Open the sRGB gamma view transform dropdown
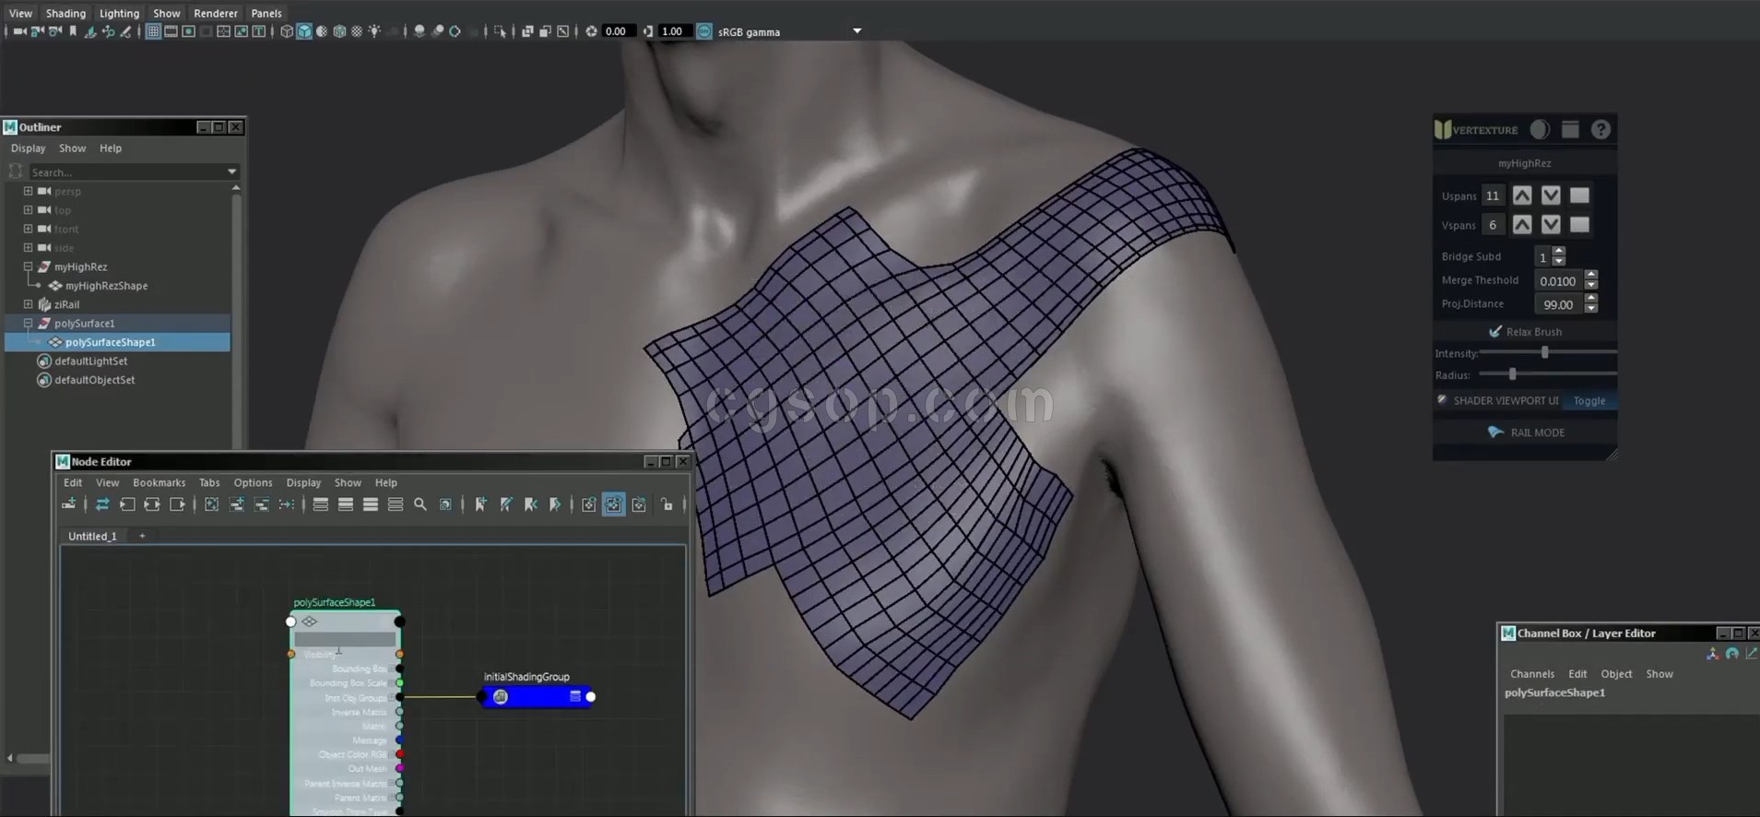The height and width of the screenshot is (817, 1760). 856,31
